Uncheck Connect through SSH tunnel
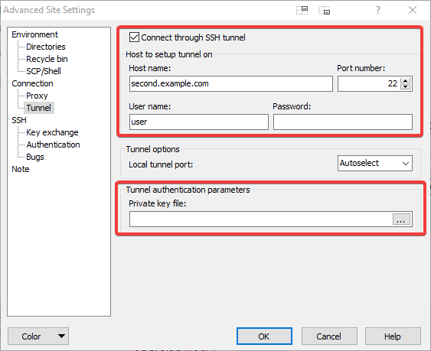The image size is (431, 351). 134,37
